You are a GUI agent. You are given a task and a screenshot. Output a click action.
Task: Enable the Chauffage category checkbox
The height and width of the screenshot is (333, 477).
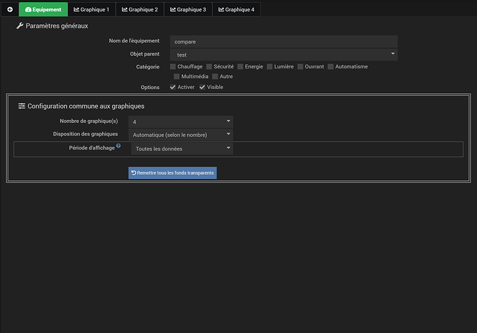[x=173, y=67]
